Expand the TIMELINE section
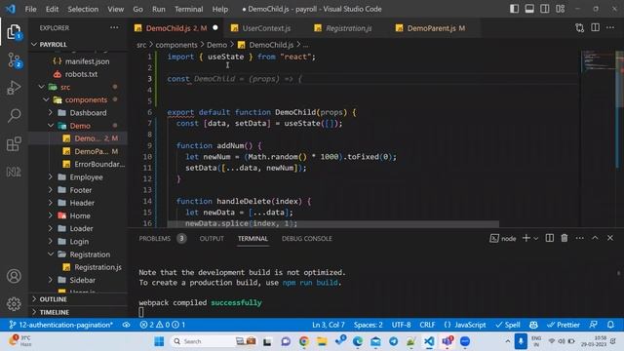 click(78, 312)
